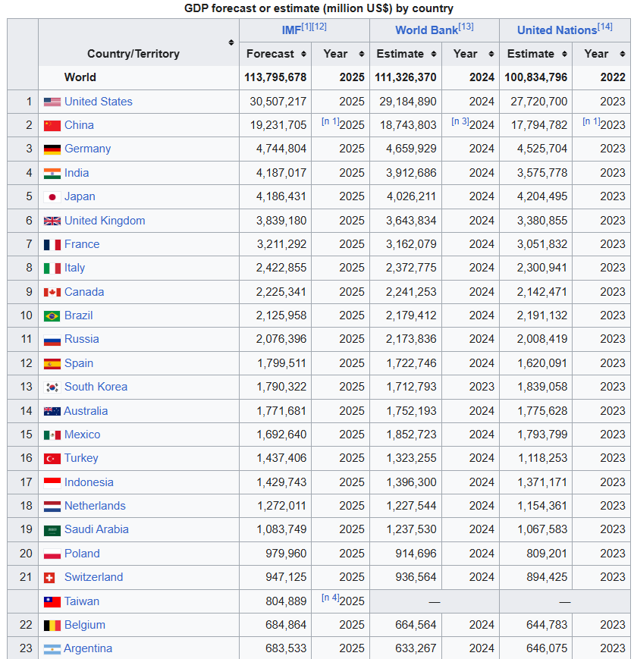Viewport: 634px width, 659px height.
Task: Click the United States flag icon
Action: coord(52,102)
